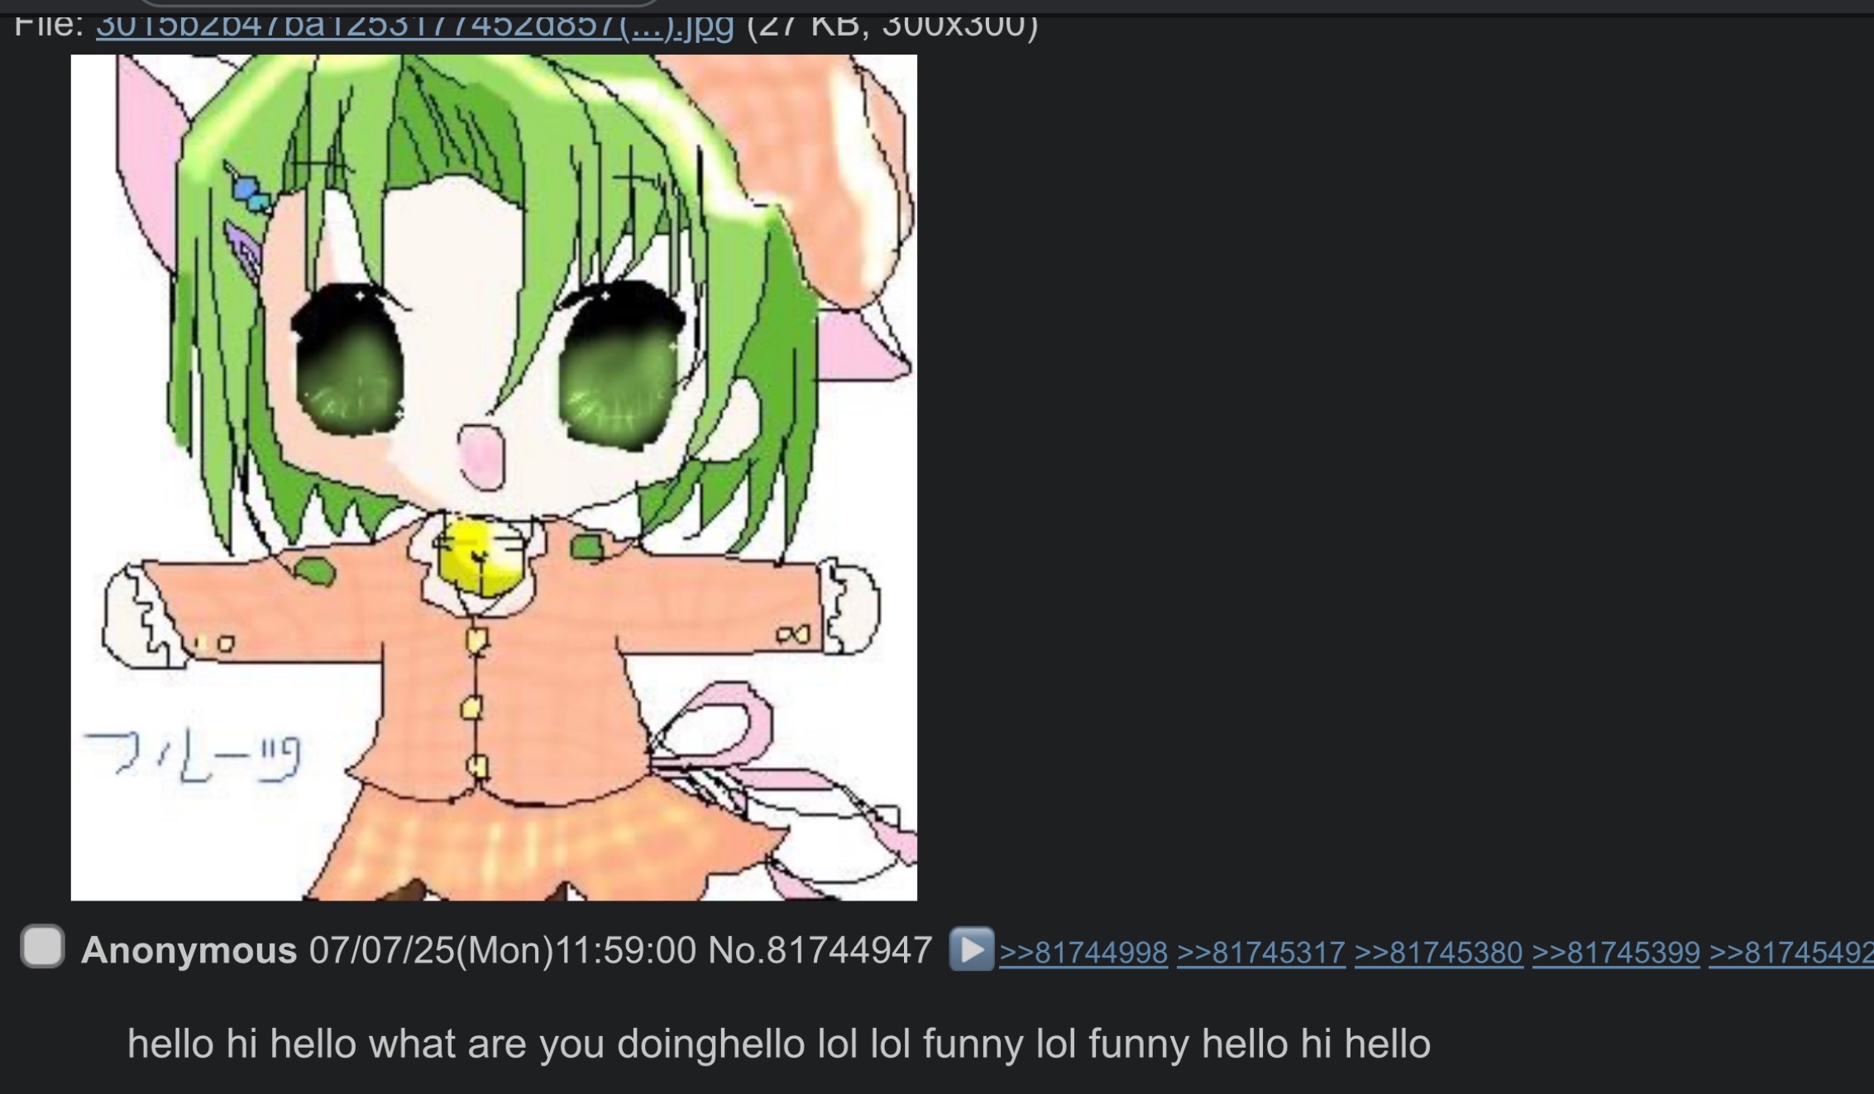Click the 07/07/25(Mon)11:59:00 timestamp
The height and width of the screenshot is (1094, 1874).
pyautogui.click(x=503, y=950)
